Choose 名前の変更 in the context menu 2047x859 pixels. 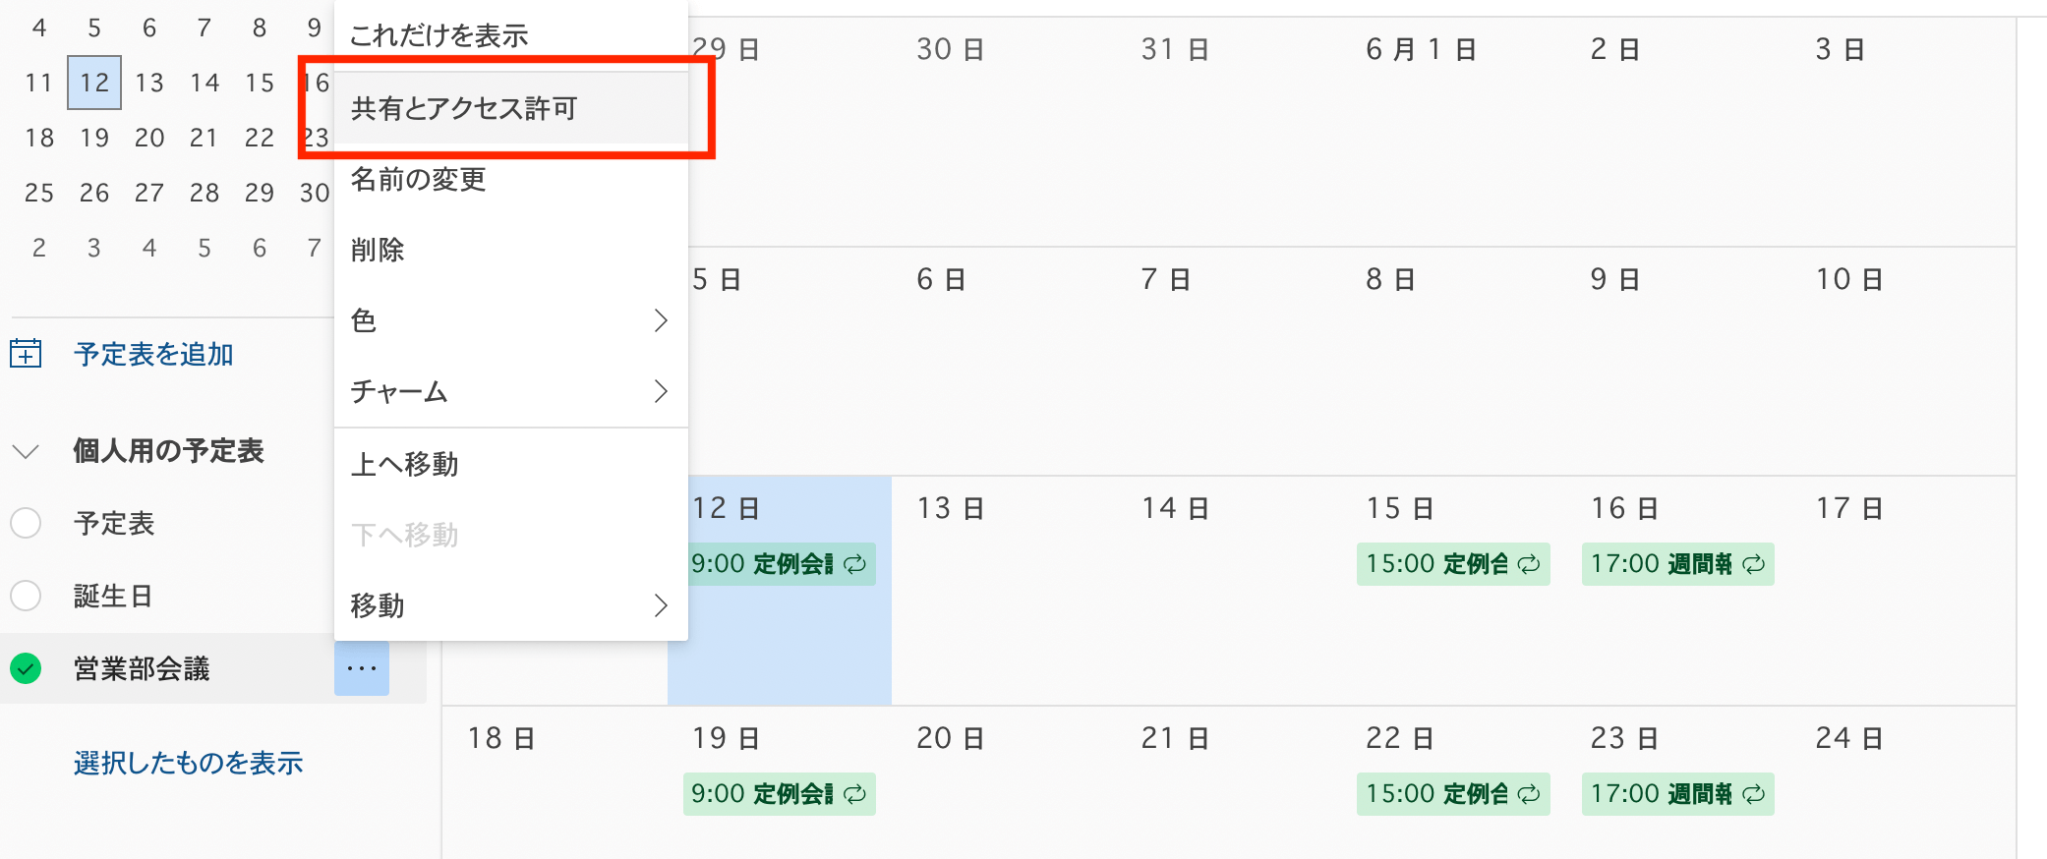(419, 179)
